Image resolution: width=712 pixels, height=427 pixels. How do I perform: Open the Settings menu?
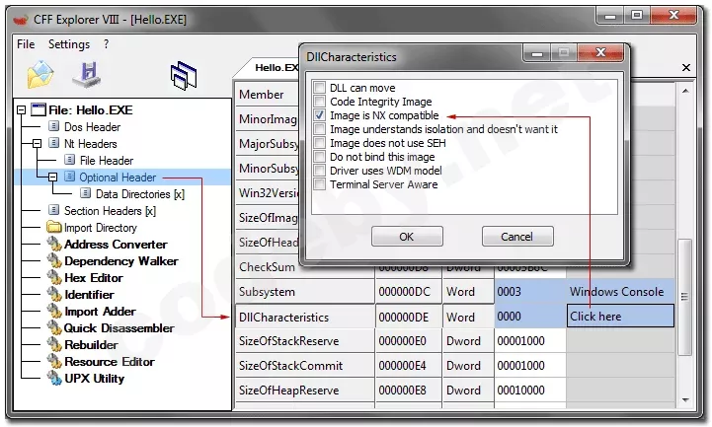point(69,44)
